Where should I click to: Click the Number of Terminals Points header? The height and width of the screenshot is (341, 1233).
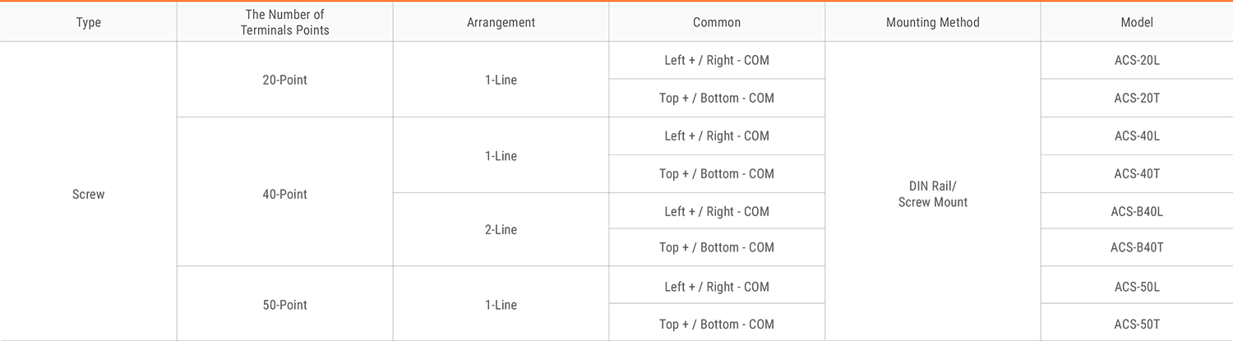285,22
